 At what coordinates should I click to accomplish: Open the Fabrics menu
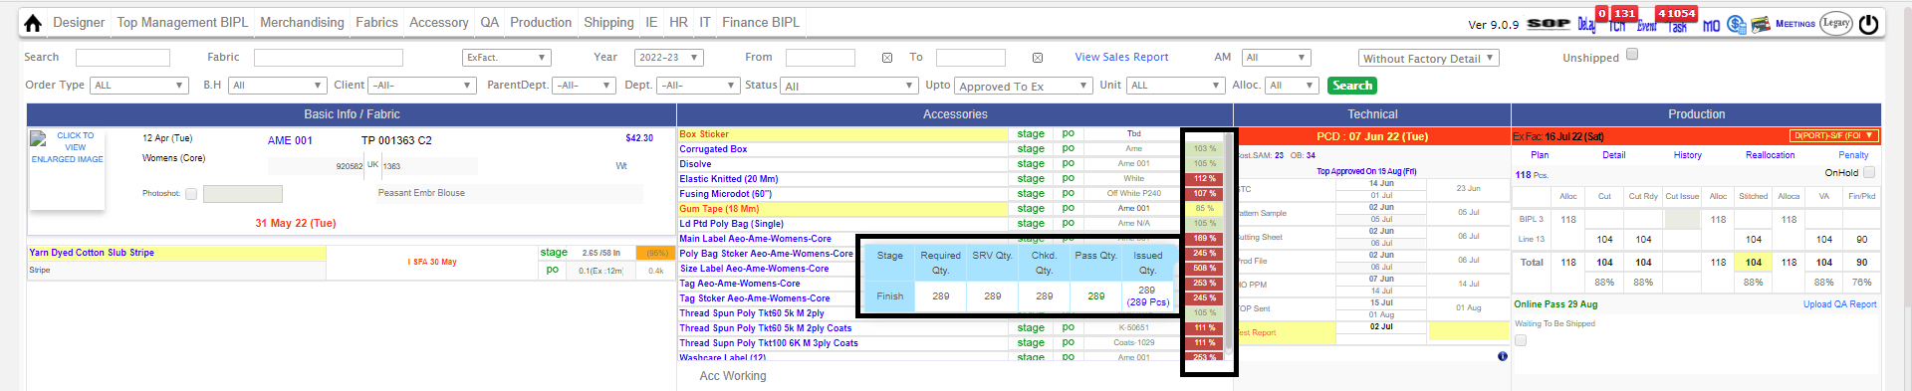tap(376, 22)
